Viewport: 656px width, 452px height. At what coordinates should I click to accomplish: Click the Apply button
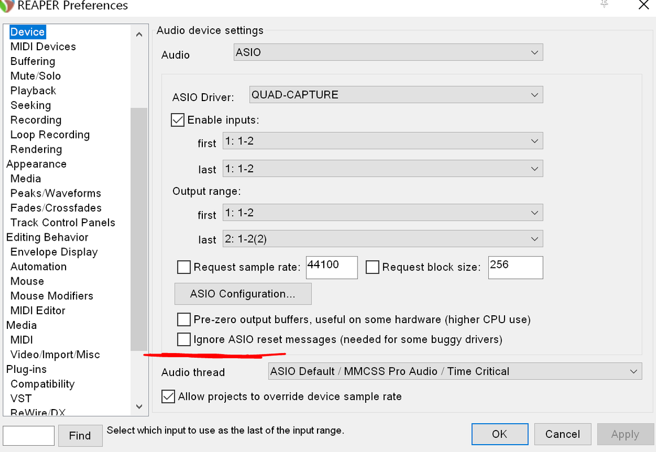(625, 434)
